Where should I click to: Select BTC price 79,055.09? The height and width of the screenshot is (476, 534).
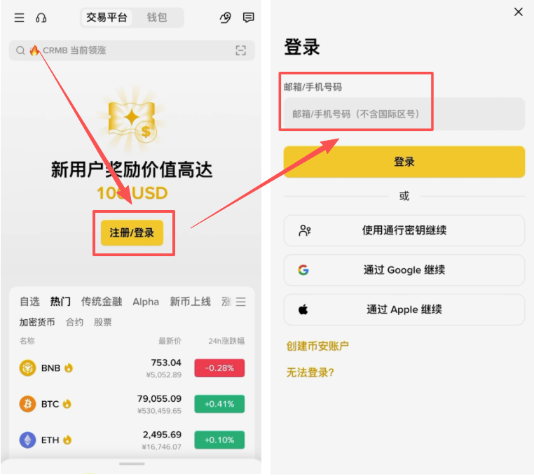pyautogui.click(x=159, y=399)
